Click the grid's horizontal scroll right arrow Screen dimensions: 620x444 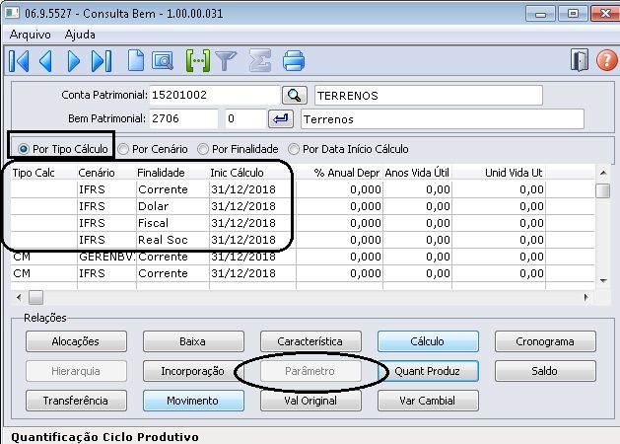[x=586, y=297]
